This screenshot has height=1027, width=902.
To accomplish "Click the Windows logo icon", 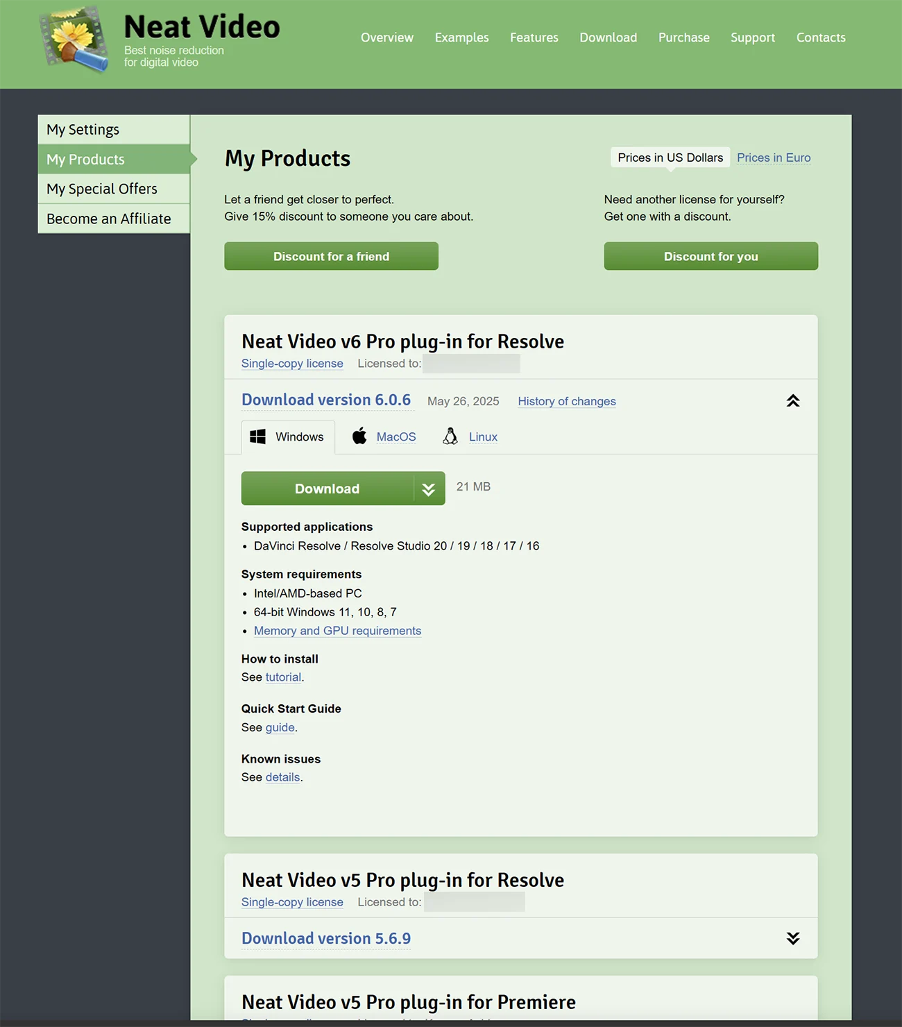I will pyautogui.click(x=258, y=436).
